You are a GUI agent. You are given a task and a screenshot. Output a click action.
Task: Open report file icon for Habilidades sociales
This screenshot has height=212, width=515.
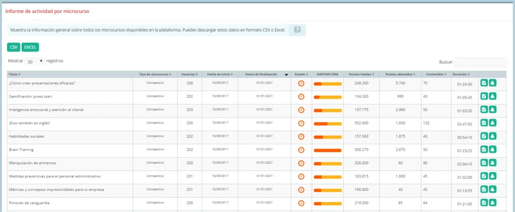point(484,136)
